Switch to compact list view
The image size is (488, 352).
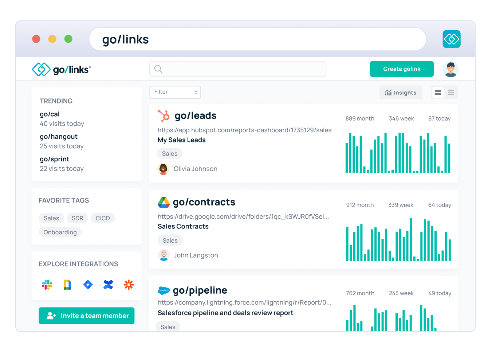pos(451,92)
